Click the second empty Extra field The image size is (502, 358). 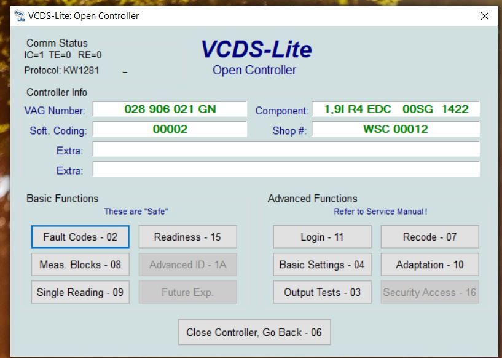pyautogui.click(x=286, y=169)
